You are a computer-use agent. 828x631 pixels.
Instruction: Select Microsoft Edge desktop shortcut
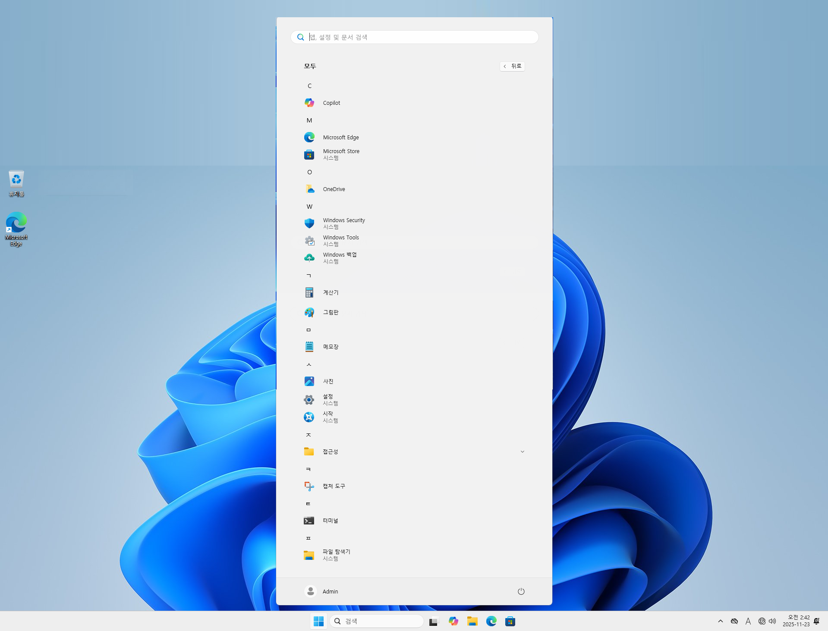point(16,229)
